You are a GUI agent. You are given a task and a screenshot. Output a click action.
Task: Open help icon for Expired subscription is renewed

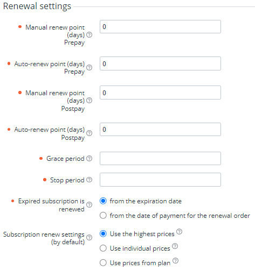click(89, 205)
